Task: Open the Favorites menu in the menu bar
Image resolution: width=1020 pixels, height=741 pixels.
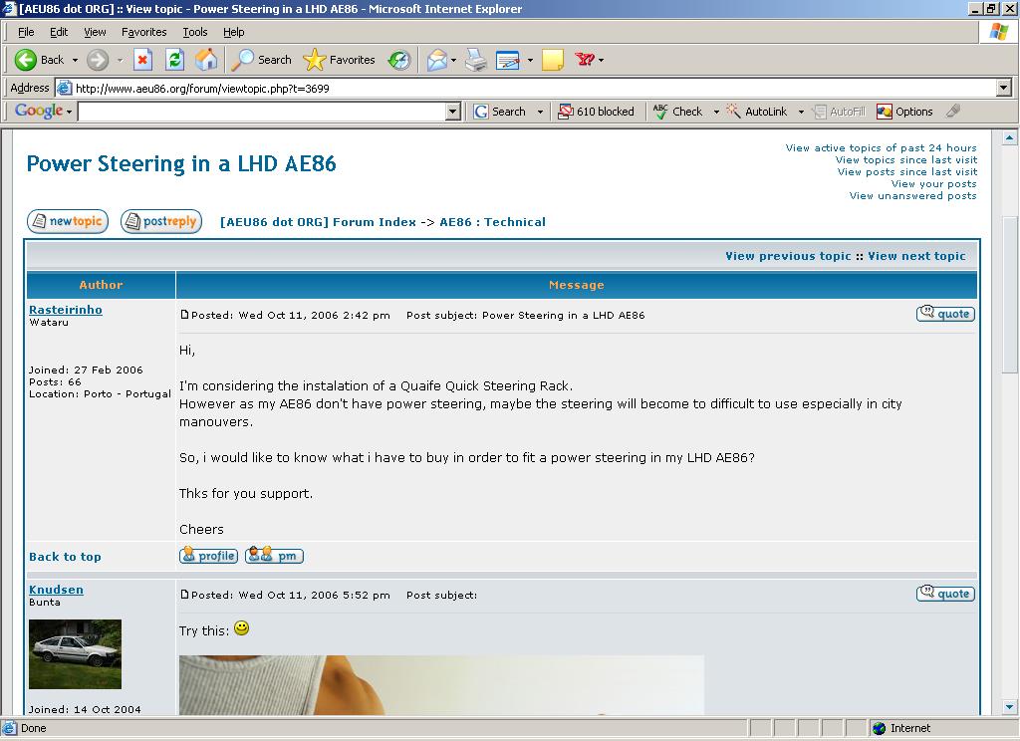Action: coord(144,32)
